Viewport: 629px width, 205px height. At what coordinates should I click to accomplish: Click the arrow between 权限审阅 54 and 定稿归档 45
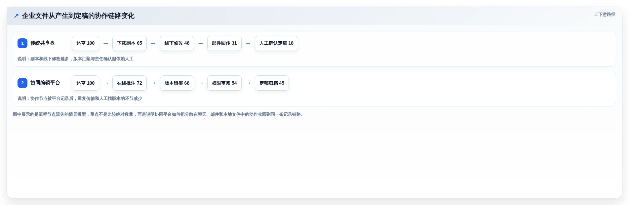pyautogui.click(x=248, y=83)
